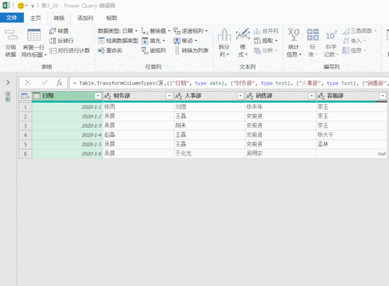Open the Quick Access Toolbar customize arrow
This screenshot has width=389, height=286.
click(32, 6)
